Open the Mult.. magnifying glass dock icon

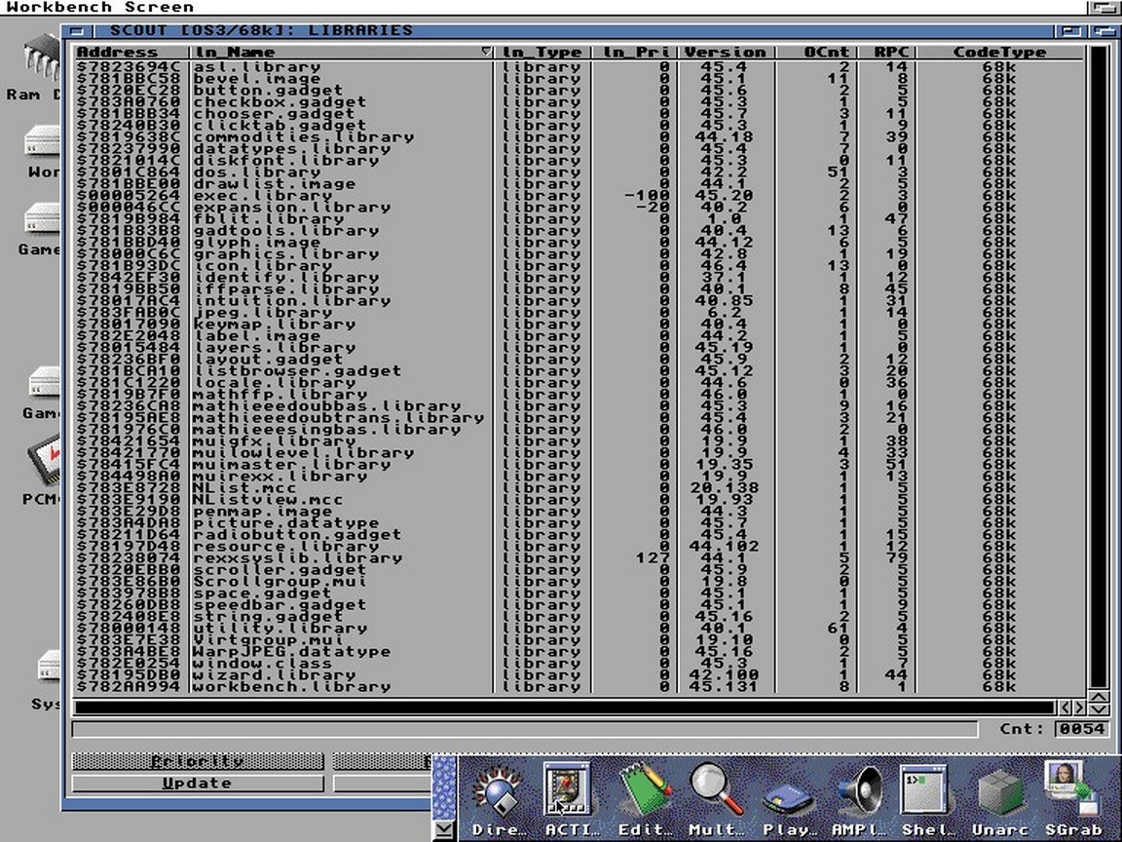coord(715,800)
